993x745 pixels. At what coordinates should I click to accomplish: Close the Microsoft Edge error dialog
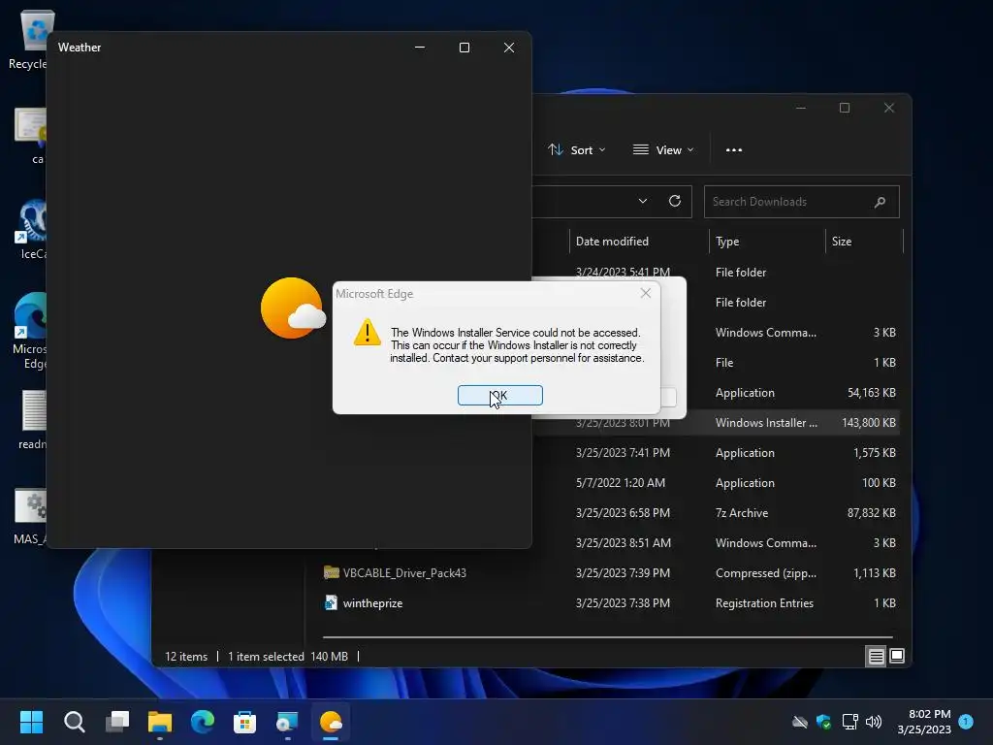point(645,293)
